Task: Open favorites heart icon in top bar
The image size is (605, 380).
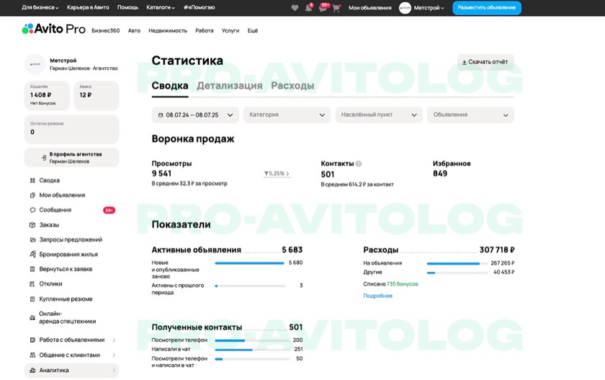Action: pos(295,8)
